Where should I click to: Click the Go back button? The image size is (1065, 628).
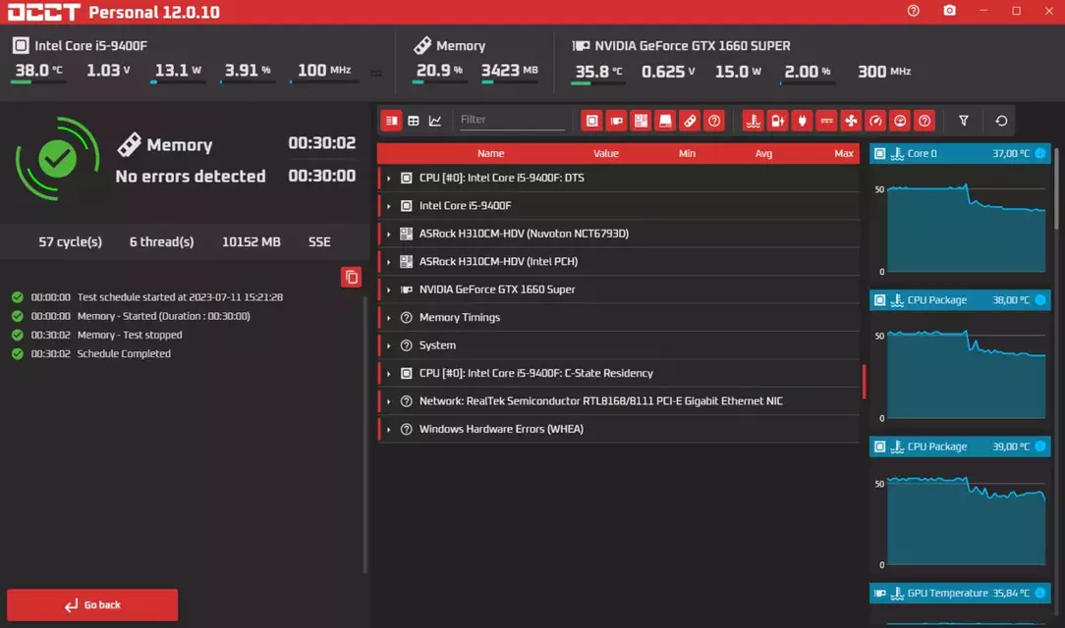pos(92,605)
